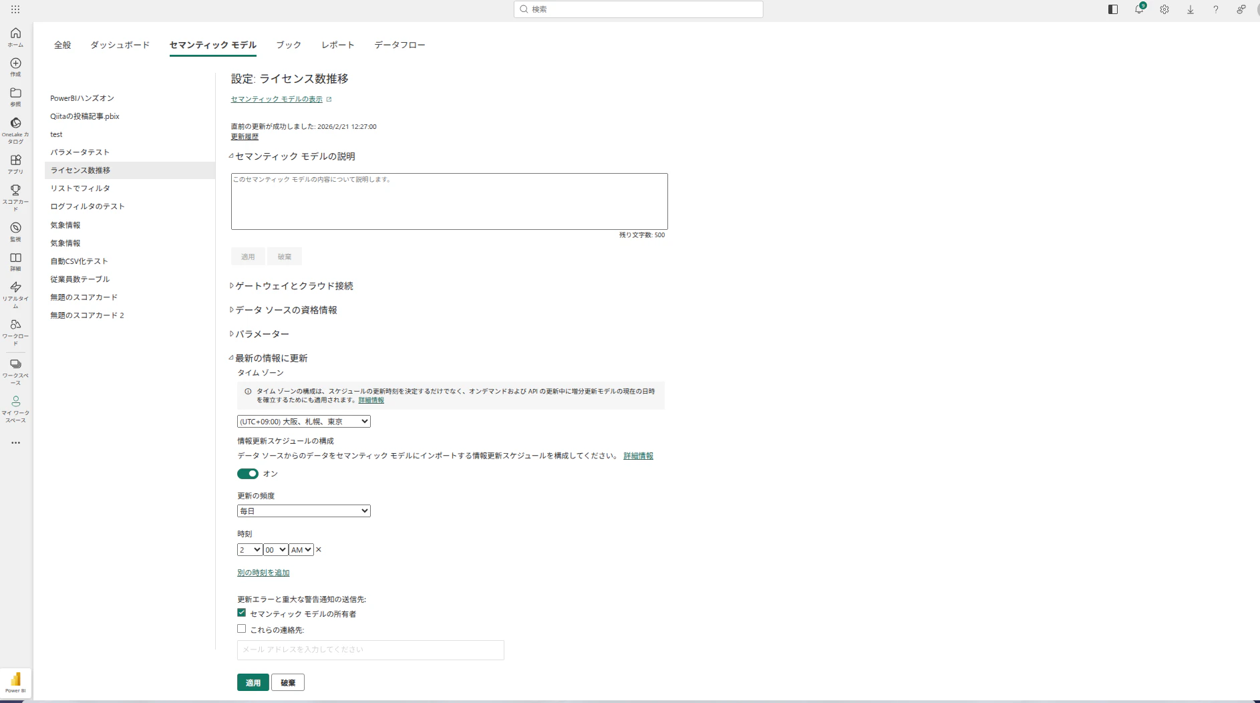Screen dimensions: 1260x703
Task: Open the 更新履歴 link
Action: point(245,136)
